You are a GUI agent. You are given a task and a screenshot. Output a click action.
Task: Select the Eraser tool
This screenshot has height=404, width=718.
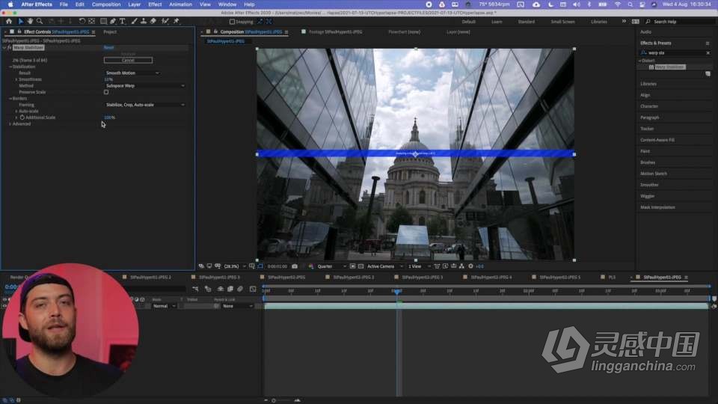[153, 21]
